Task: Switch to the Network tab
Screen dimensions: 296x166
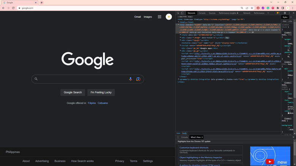Action: [247, 13]
